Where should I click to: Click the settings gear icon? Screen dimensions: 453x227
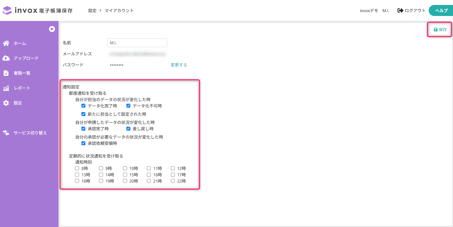pyautogui.click(x=6, y=103)
